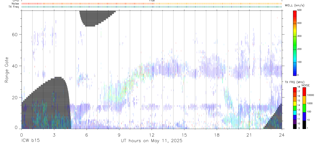Click the '40' tick on Range Gate axis
Image resolution: width=317 pixels, height=146 pixels.
15,66
